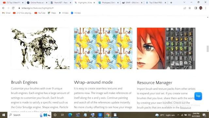Click the Wrap-around mode duck pattern image
209x118 pixels.
pos(103,48)
